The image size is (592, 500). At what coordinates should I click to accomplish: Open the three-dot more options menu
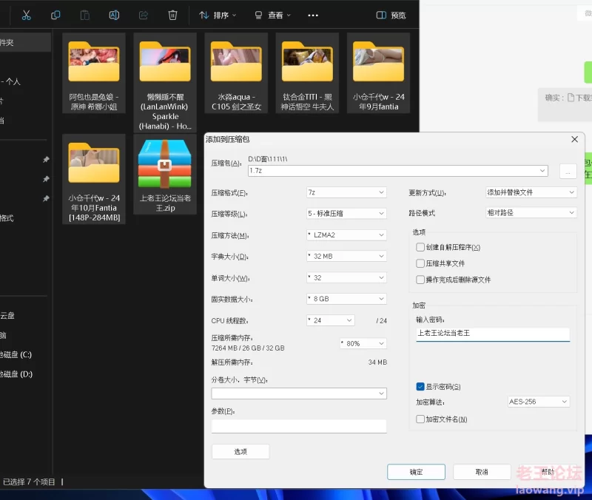click(x=313, y=15)
